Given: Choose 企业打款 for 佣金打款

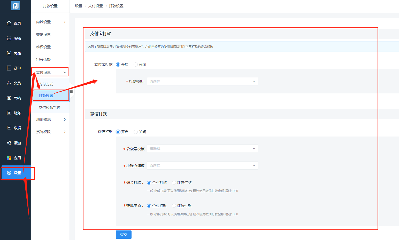Looking at the screenshot, I should click(149, 183).
